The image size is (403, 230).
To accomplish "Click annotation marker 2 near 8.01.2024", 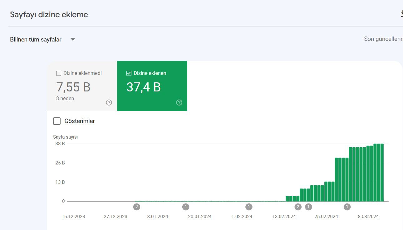I will click(136, 207).
